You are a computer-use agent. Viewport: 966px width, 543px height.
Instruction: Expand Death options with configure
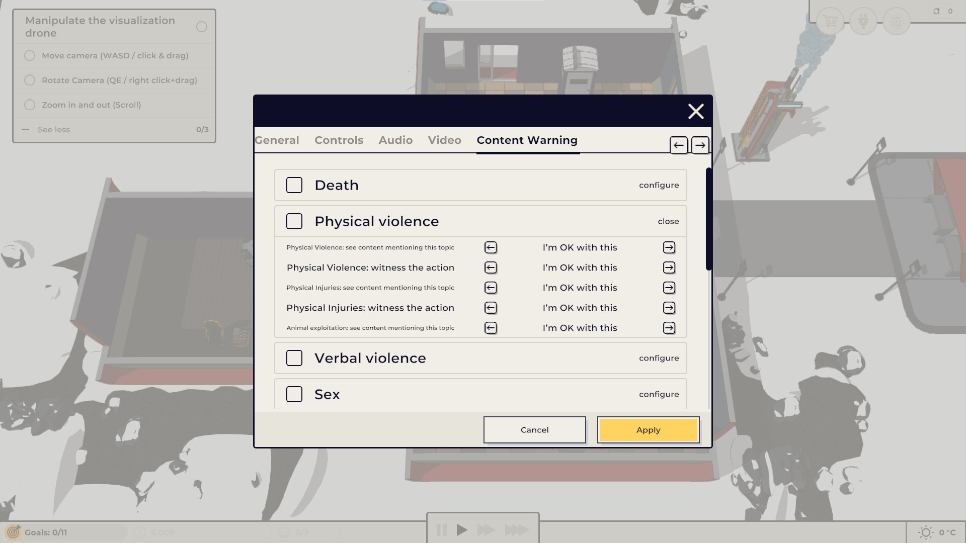click(x=659, y=185)
